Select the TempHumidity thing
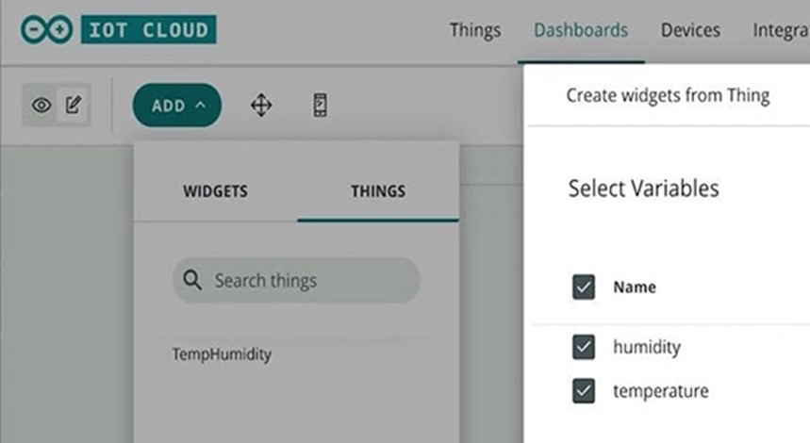 click(x=222, y=354)
